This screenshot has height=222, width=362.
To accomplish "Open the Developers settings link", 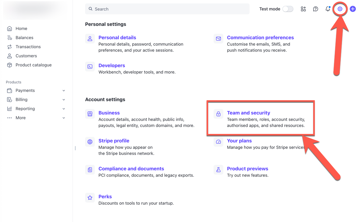I will pos(112,66).
